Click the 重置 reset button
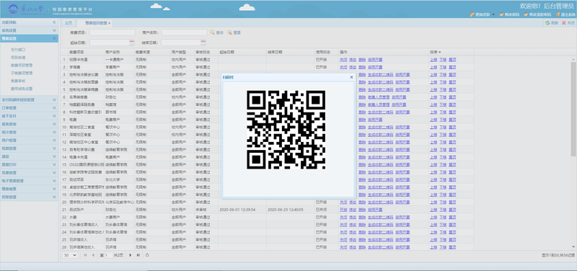The width and height of the screenshot is (577, 271). click(x=234, y=32)
